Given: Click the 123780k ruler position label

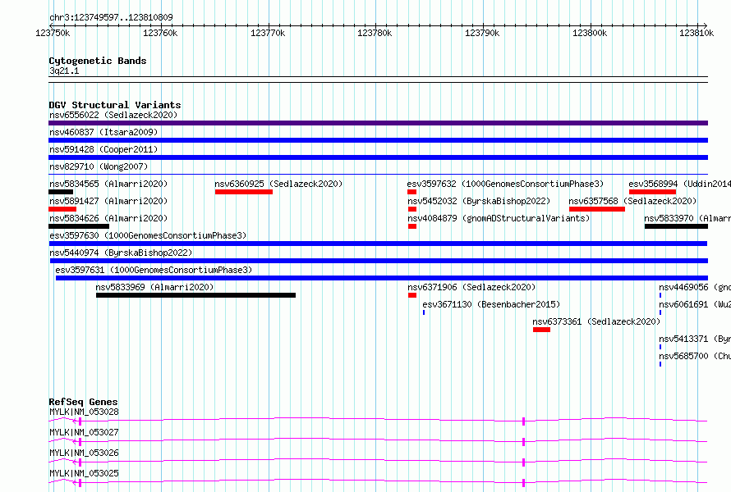Looking at the screenshot, I should coord(375,33).
